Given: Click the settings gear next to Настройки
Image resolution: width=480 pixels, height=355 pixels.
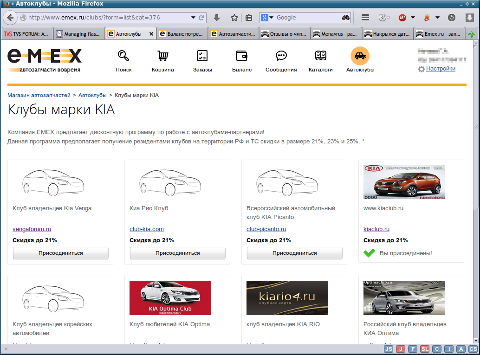Looking at the screenshot, I should (x=421, y=69).
